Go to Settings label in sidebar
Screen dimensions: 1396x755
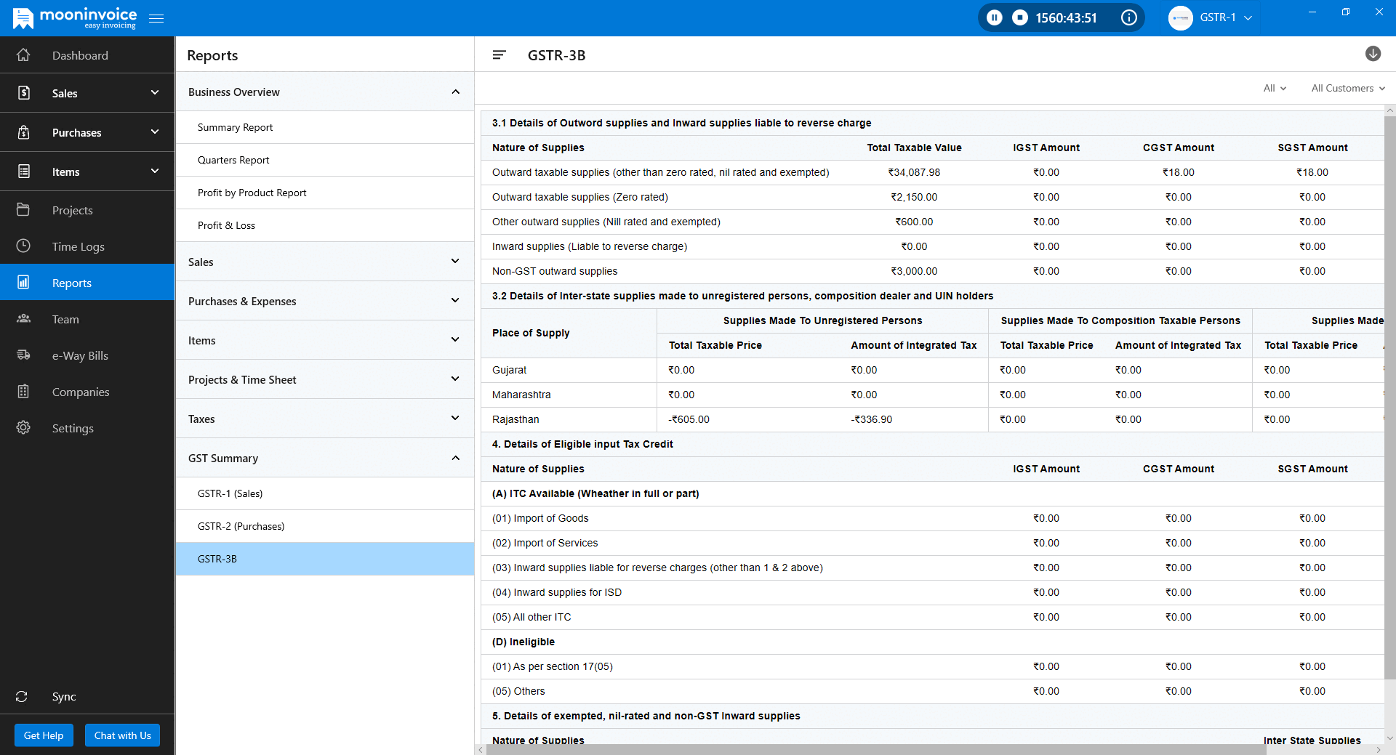pos(73,428)
